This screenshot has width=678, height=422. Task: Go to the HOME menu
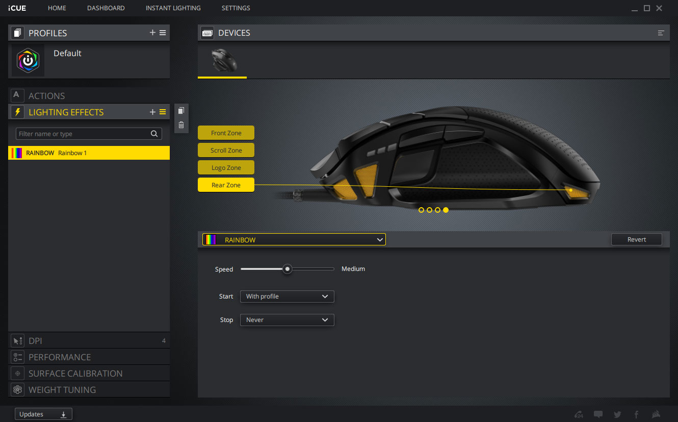57,8
